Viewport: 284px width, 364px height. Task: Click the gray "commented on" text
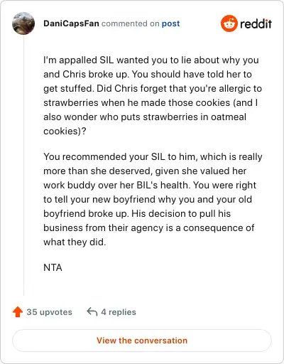tap(131, 23)
